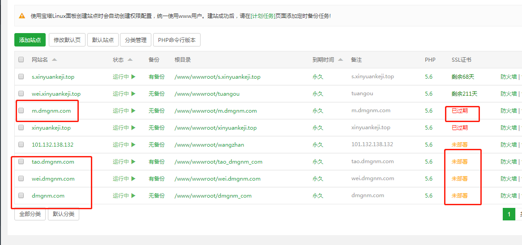522x245 pixels.
Task: Click PHP 5.6 in s.xinyuankeji.top row
Action: 428,77
